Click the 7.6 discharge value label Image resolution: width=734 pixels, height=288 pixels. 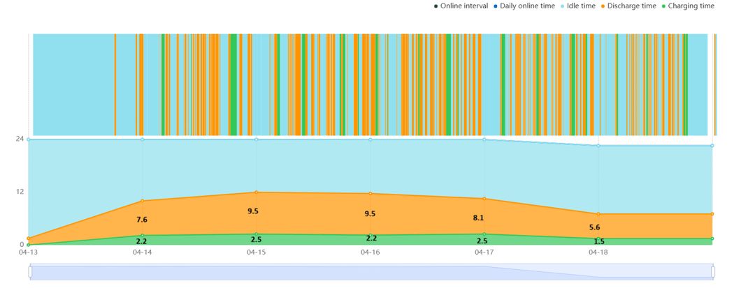[141, 220]
